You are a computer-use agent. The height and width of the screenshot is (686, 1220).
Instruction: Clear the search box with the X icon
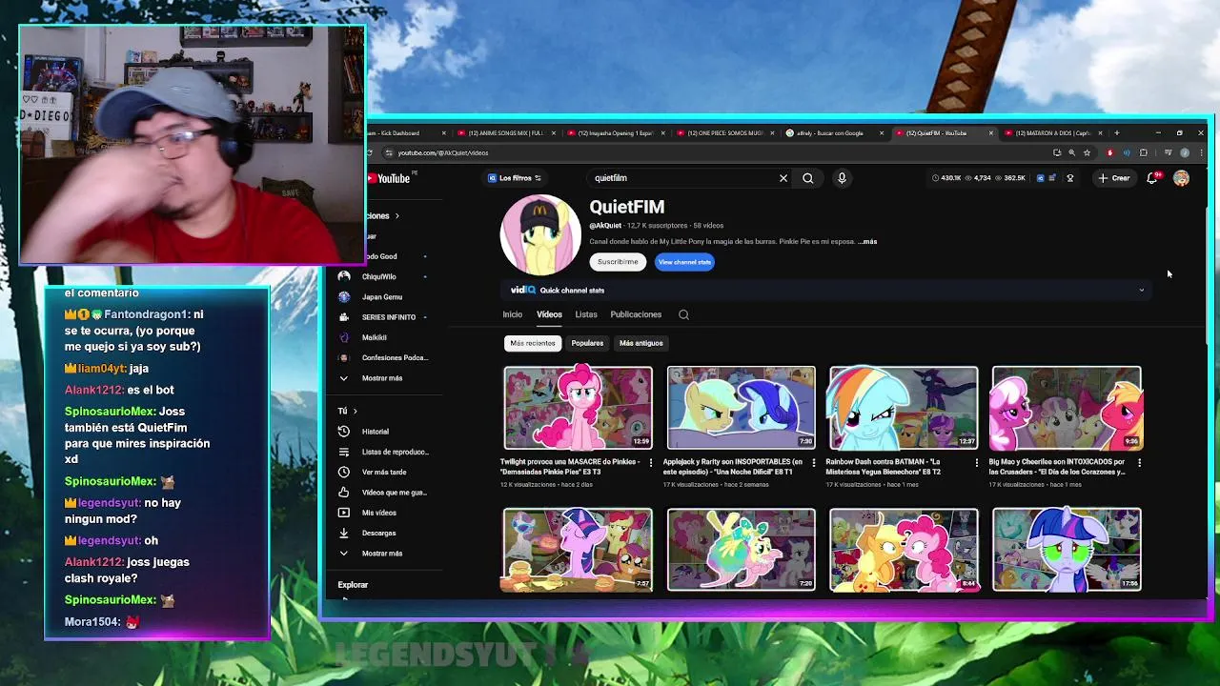coord(783,178)
